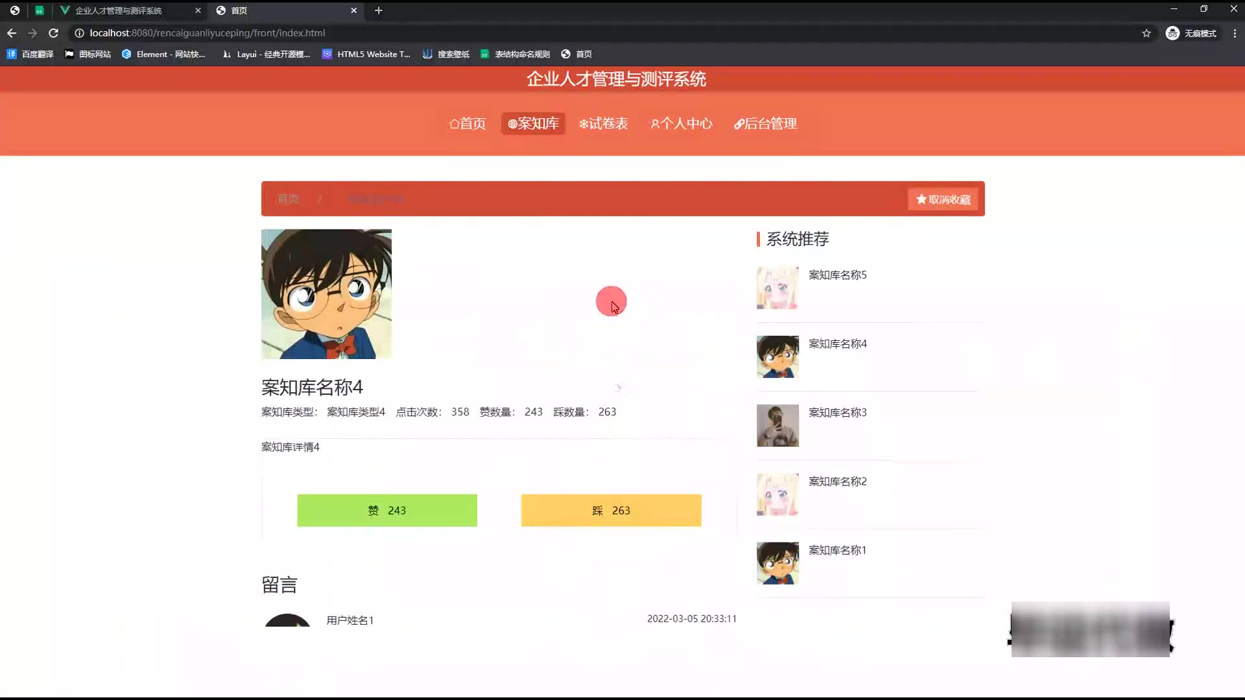The image size is (1245, 700).
Task: Click the first pinned tab icon
Action: tap(15, 10)
